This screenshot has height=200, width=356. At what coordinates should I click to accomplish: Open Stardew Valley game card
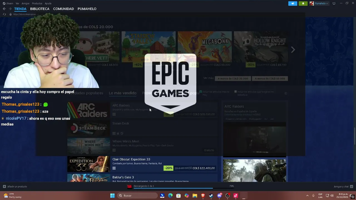tap(149, 49)
